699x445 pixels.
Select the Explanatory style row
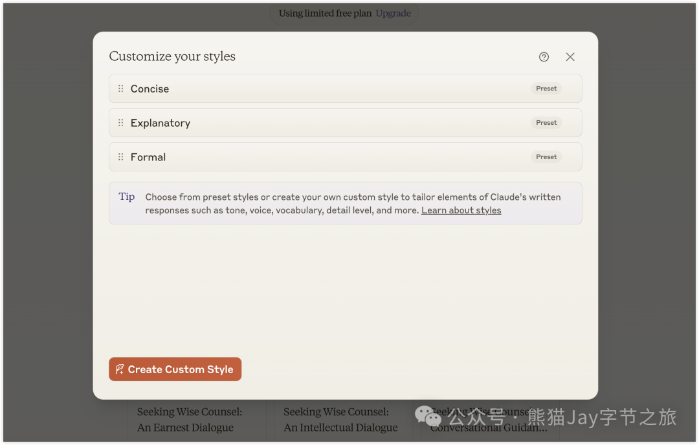point(345,122)
